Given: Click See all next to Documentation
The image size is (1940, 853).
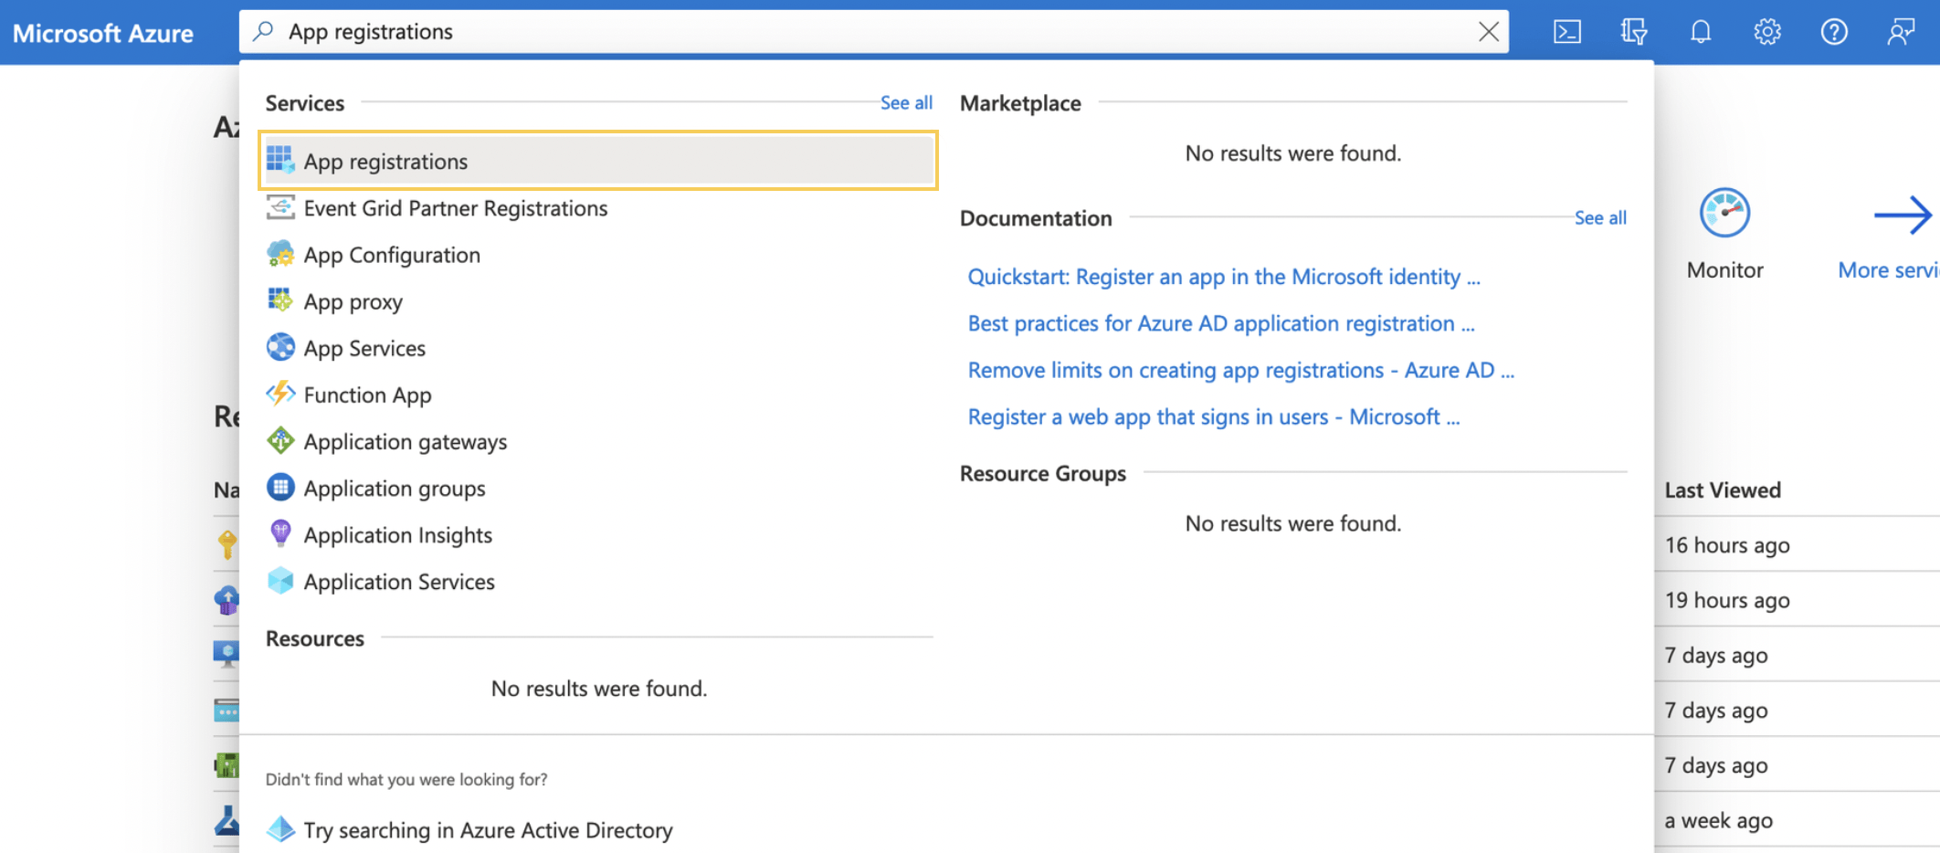Looking at the screenshot, I should tap(1600, 218).
